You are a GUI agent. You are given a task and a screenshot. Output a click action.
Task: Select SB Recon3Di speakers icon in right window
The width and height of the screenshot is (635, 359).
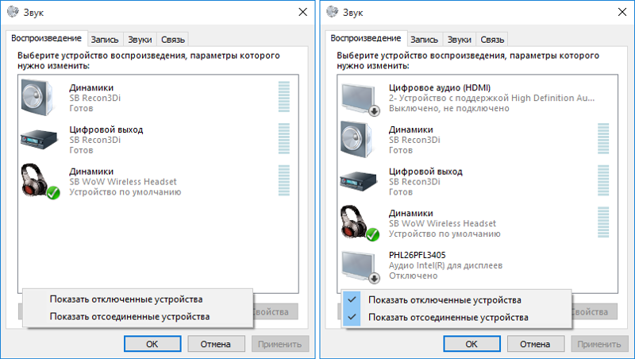pyautogui.click(x=357, y=139)
